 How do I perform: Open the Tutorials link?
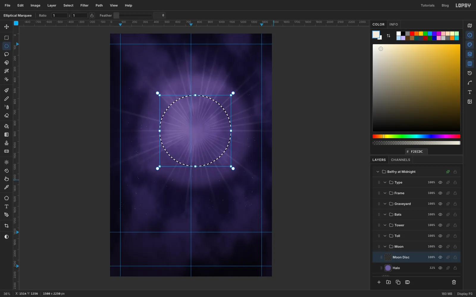[x=428, y=5]
